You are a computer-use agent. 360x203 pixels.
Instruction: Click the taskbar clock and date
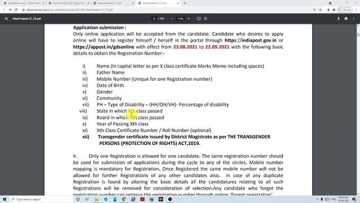click(344, 199)
